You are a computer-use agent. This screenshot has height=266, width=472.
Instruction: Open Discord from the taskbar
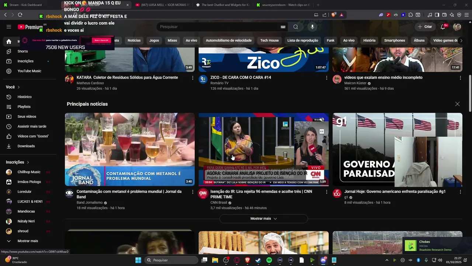[x=323, y=260]
